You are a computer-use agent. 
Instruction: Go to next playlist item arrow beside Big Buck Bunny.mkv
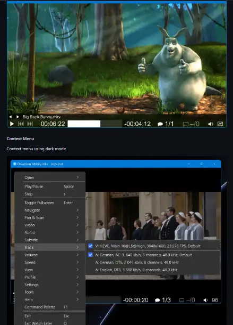[18, 117]
